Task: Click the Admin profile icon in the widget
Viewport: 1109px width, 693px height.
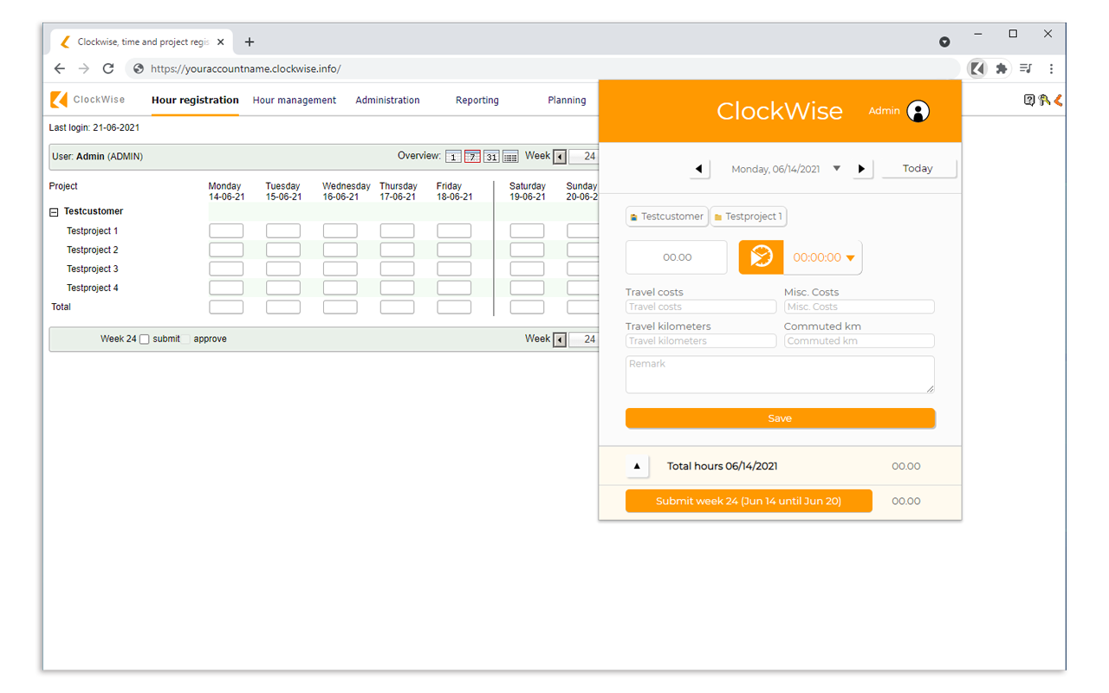Action: 918,111
